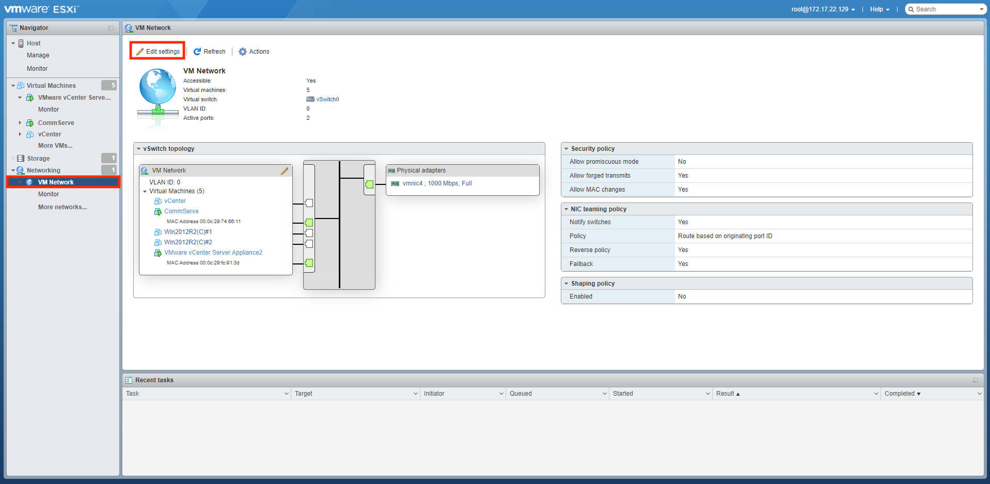The height and width of the screenshot is (484, 990).
Task: Click in the Search input field
Action: click(x=946, y=9)
